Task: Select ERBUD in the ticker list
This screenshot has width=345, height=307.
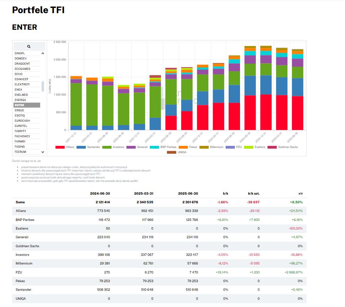Action: click(27, 110)
